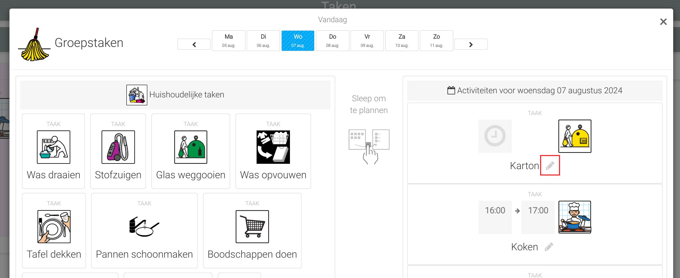Click the Tafel dekken label text

[54, 254]
